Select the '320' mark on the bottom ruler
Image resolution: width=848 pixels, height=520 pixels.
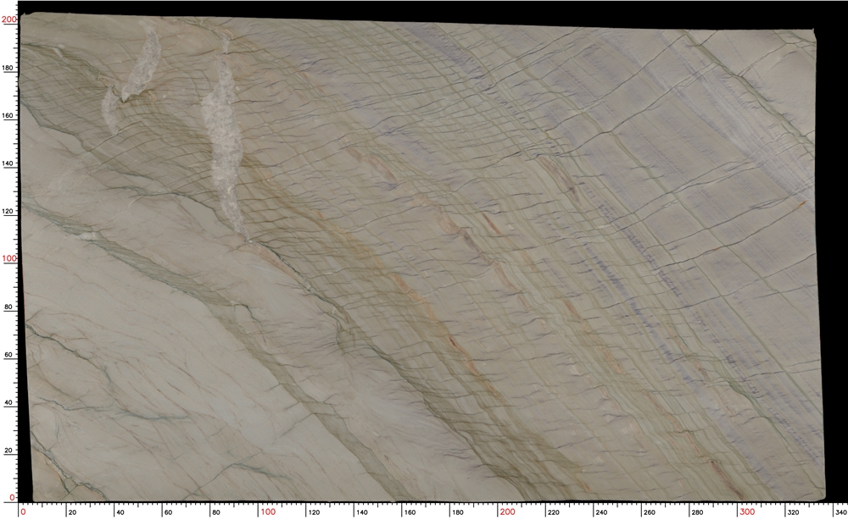793,512
